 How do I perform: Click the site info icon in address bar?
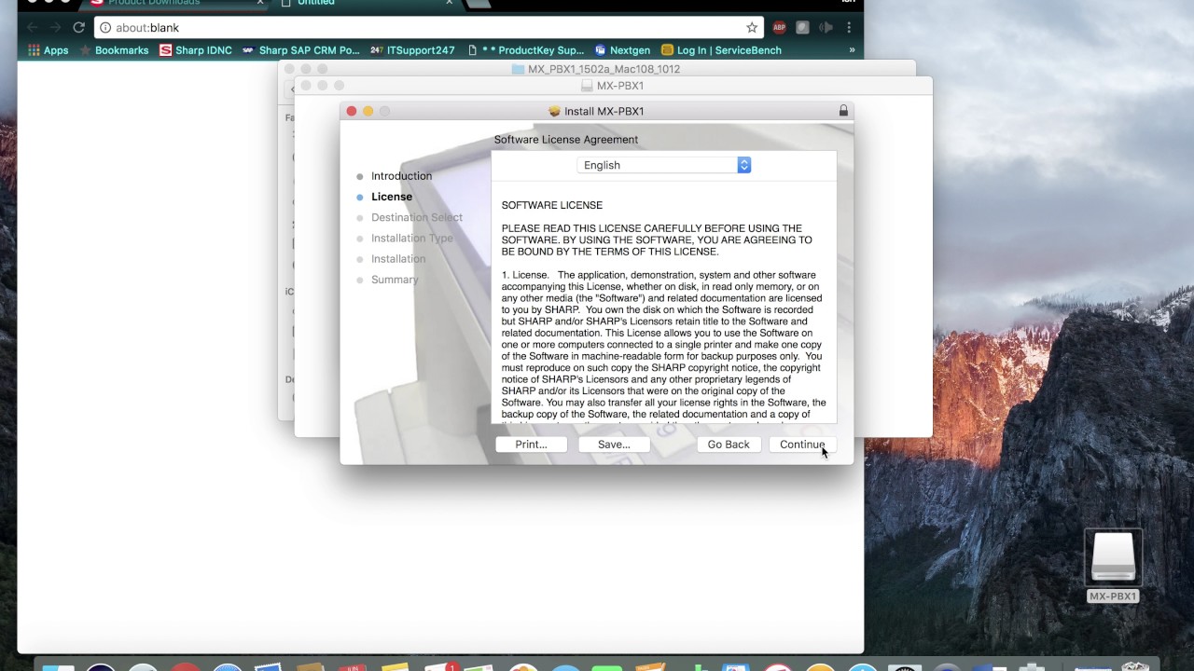pyautogui.click(x=105, y=28)
